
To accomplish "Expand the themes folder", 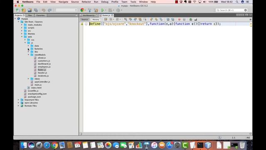I will pyautogui.click(x=22, y=34).
